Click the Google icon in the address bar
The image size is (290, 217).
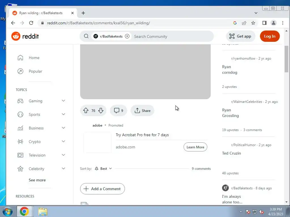coord(235,23)
